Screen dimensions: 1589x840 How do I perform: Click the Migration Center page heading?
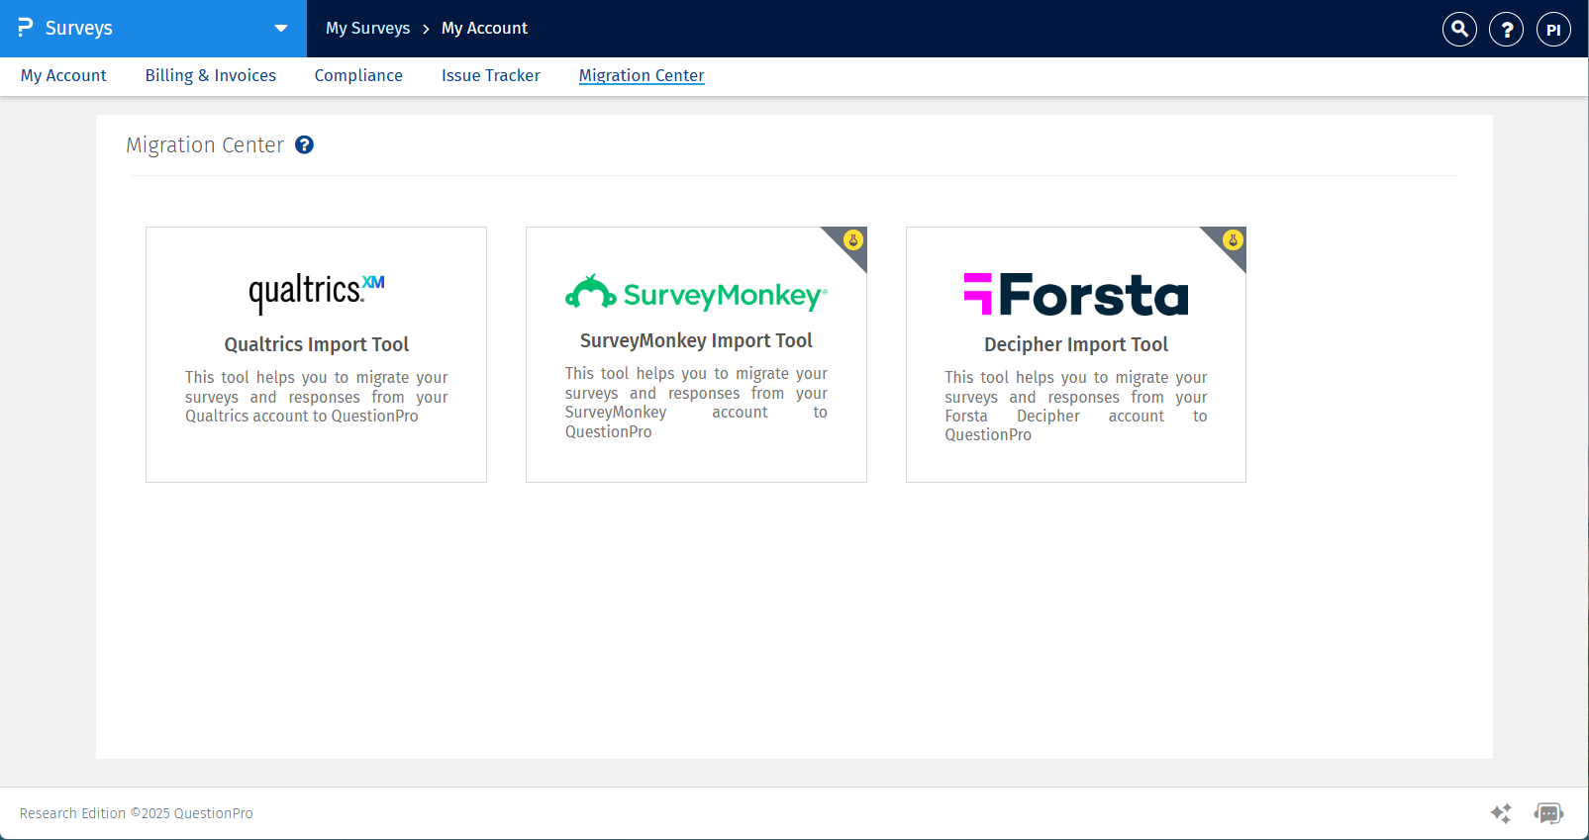[205, 145]
